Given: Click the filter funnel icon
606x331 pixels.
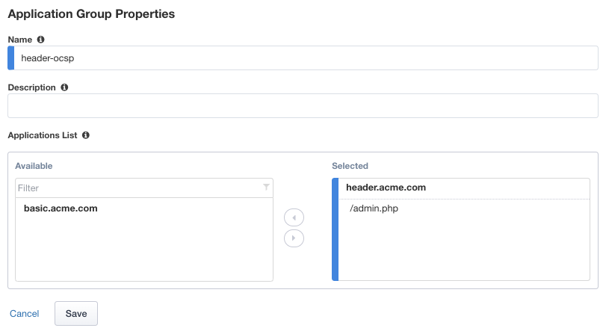Looking at the screenshot, I should 266,188.
